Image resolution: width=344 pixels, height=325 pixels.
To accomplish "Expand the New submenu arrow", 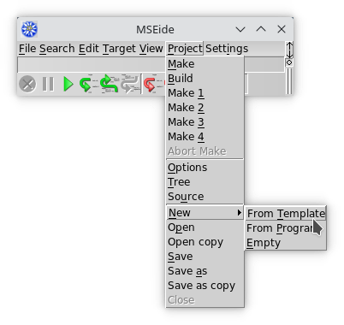I will 239,212.
